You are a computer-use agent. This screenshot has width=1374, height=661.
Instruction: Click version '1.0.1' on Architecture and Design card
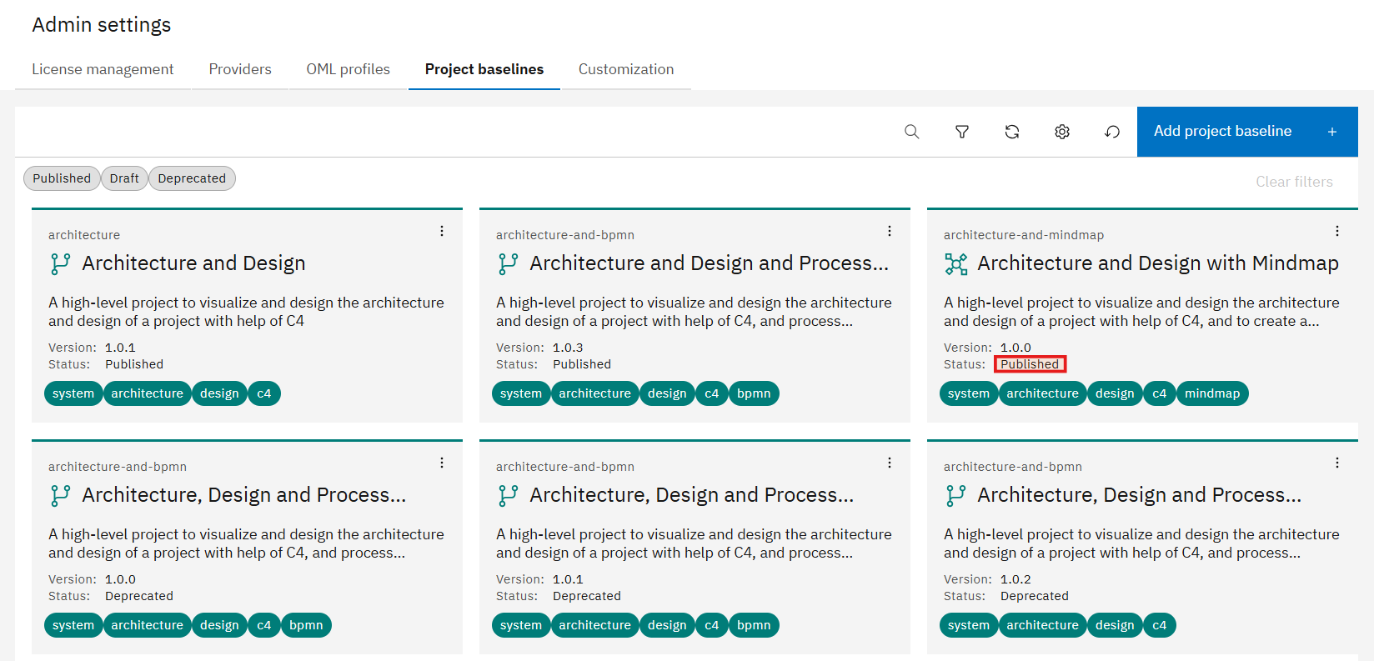[x=120, y=348]
